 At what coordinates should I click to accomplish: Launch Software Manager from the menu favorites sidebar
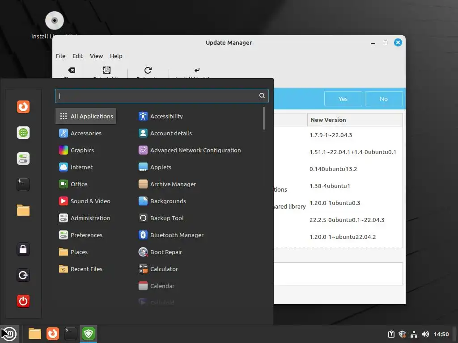23,133
